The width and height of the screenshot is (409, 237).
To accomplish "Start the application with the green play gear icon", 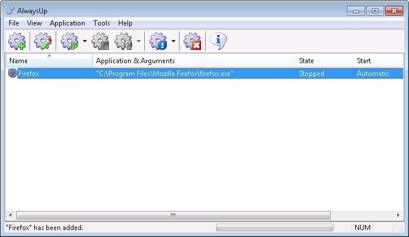I will coord(70,41).
